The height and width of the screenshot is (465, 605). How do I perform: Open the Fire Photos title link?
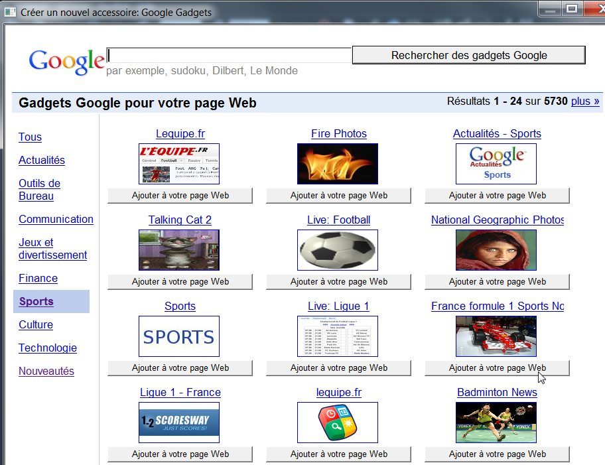[339, 133]
